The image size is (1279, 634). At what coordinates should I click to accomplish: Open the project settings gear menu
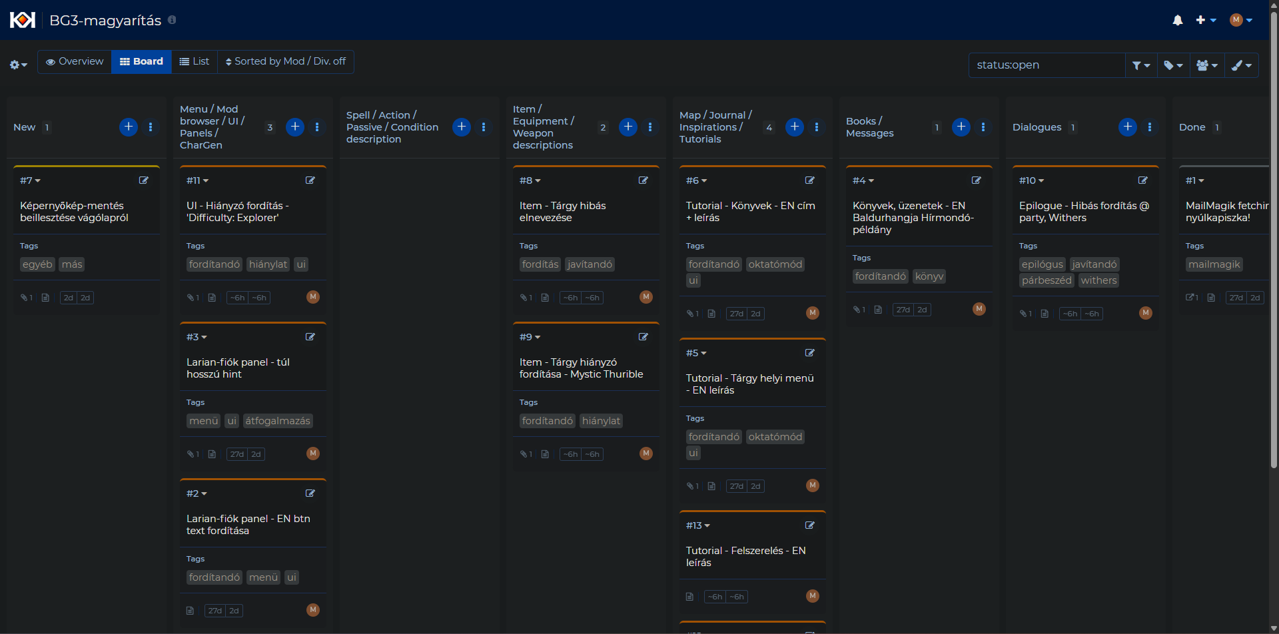[x=18, y=65]
